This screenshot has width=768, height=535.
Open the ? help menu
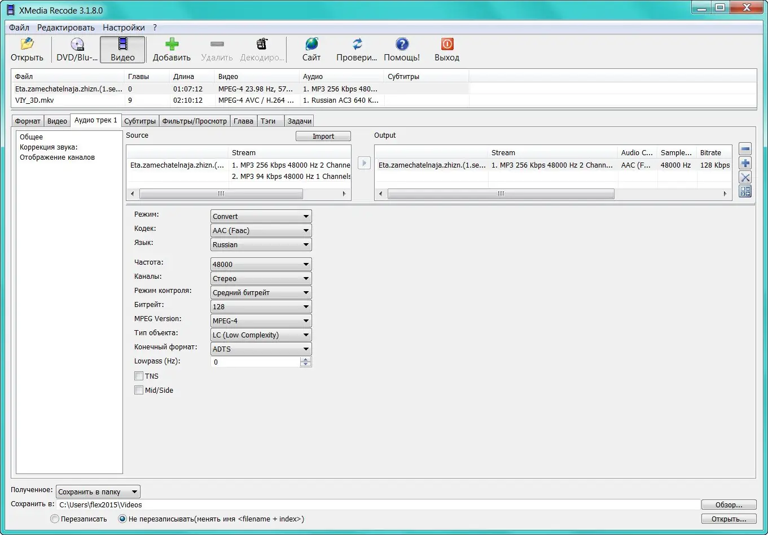coord(155,28)
